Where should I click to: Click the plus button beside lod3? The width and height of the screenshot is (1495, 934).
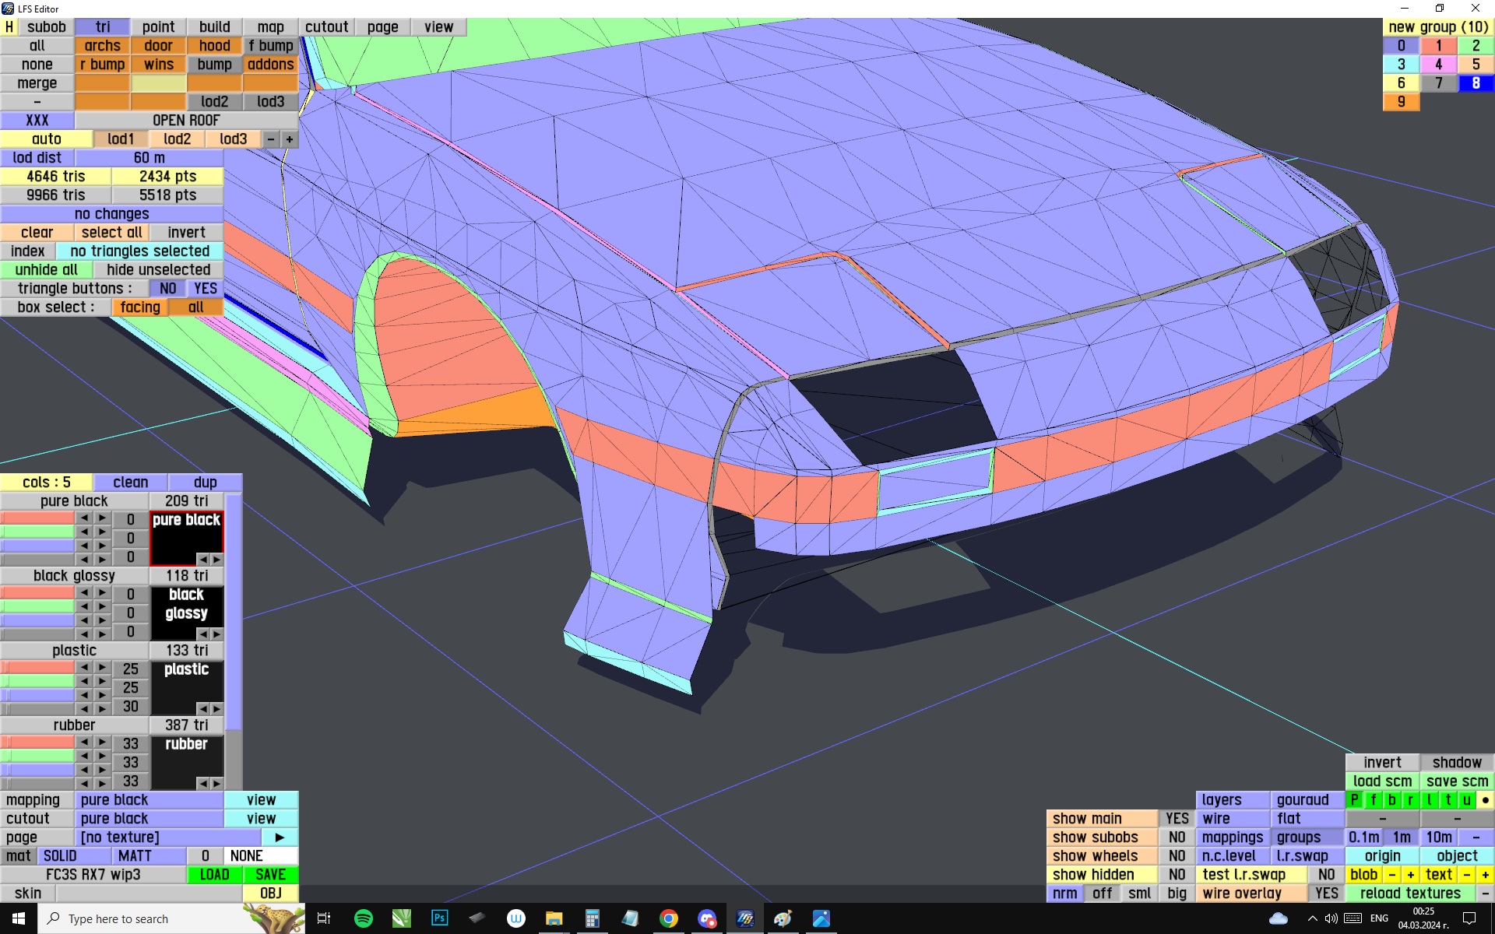click(x=289, y=139)
